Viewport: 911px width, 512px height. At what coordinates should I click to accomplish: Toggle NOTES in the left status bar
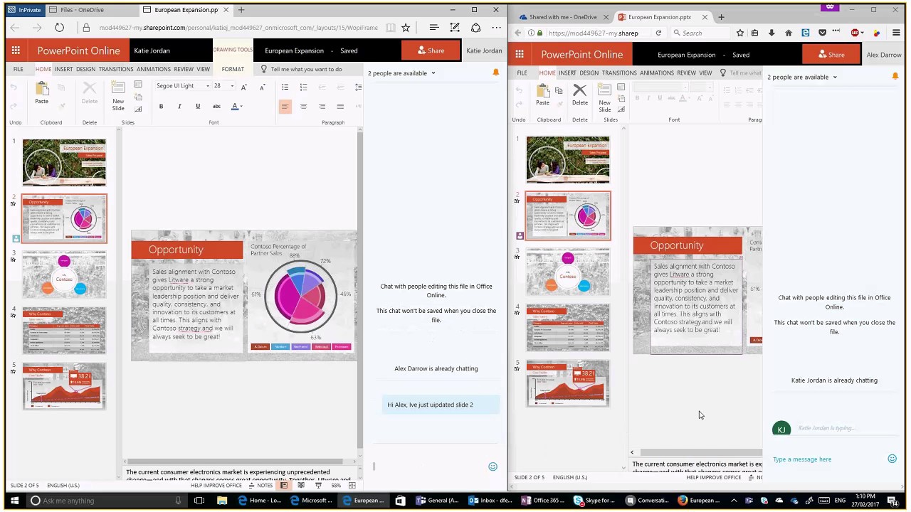click(x=261, y=486)
